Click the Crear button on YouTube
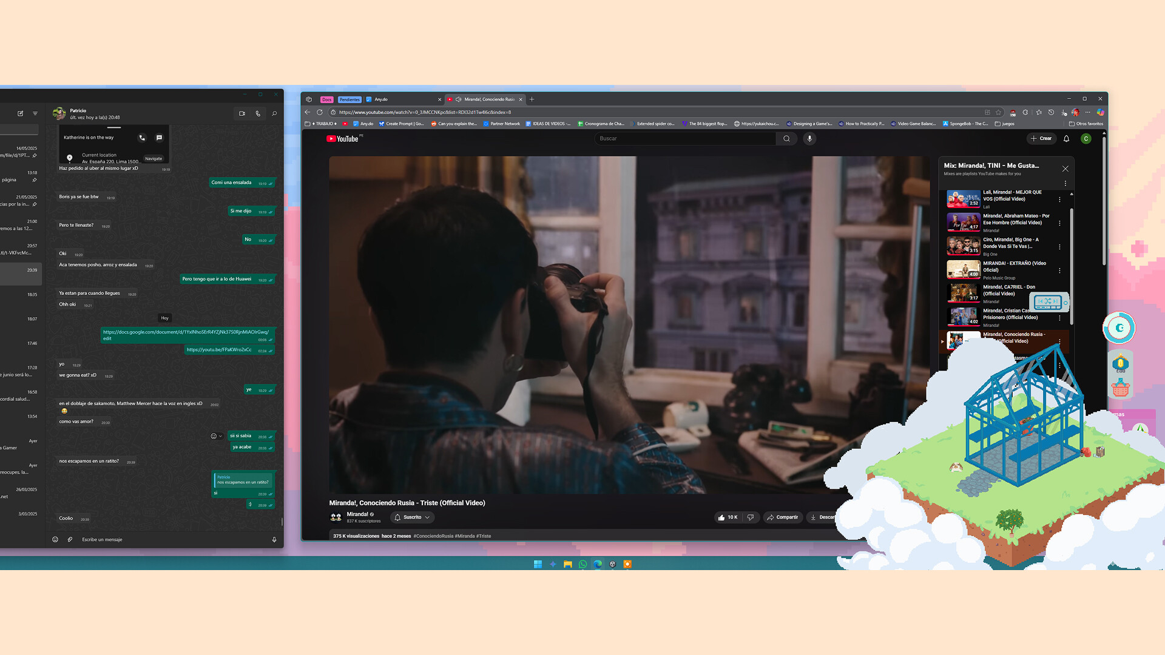The height and width of the screenshot is (655, 1165). coord(1041,139)
